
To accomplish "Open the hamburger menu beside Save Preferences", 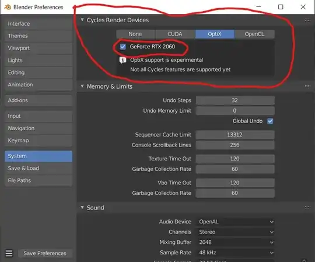I will [9, 253].
